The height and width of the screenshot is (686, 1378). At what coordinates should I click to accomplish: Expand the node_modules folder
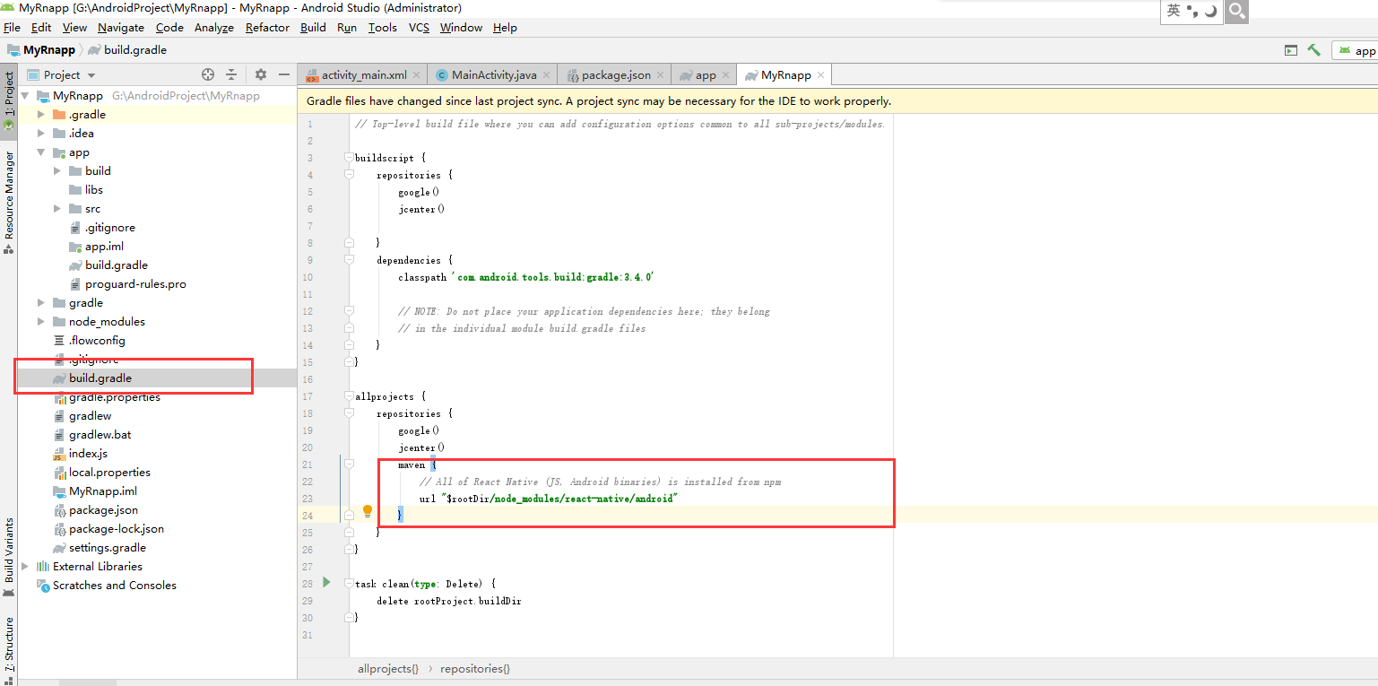(41, 322)
